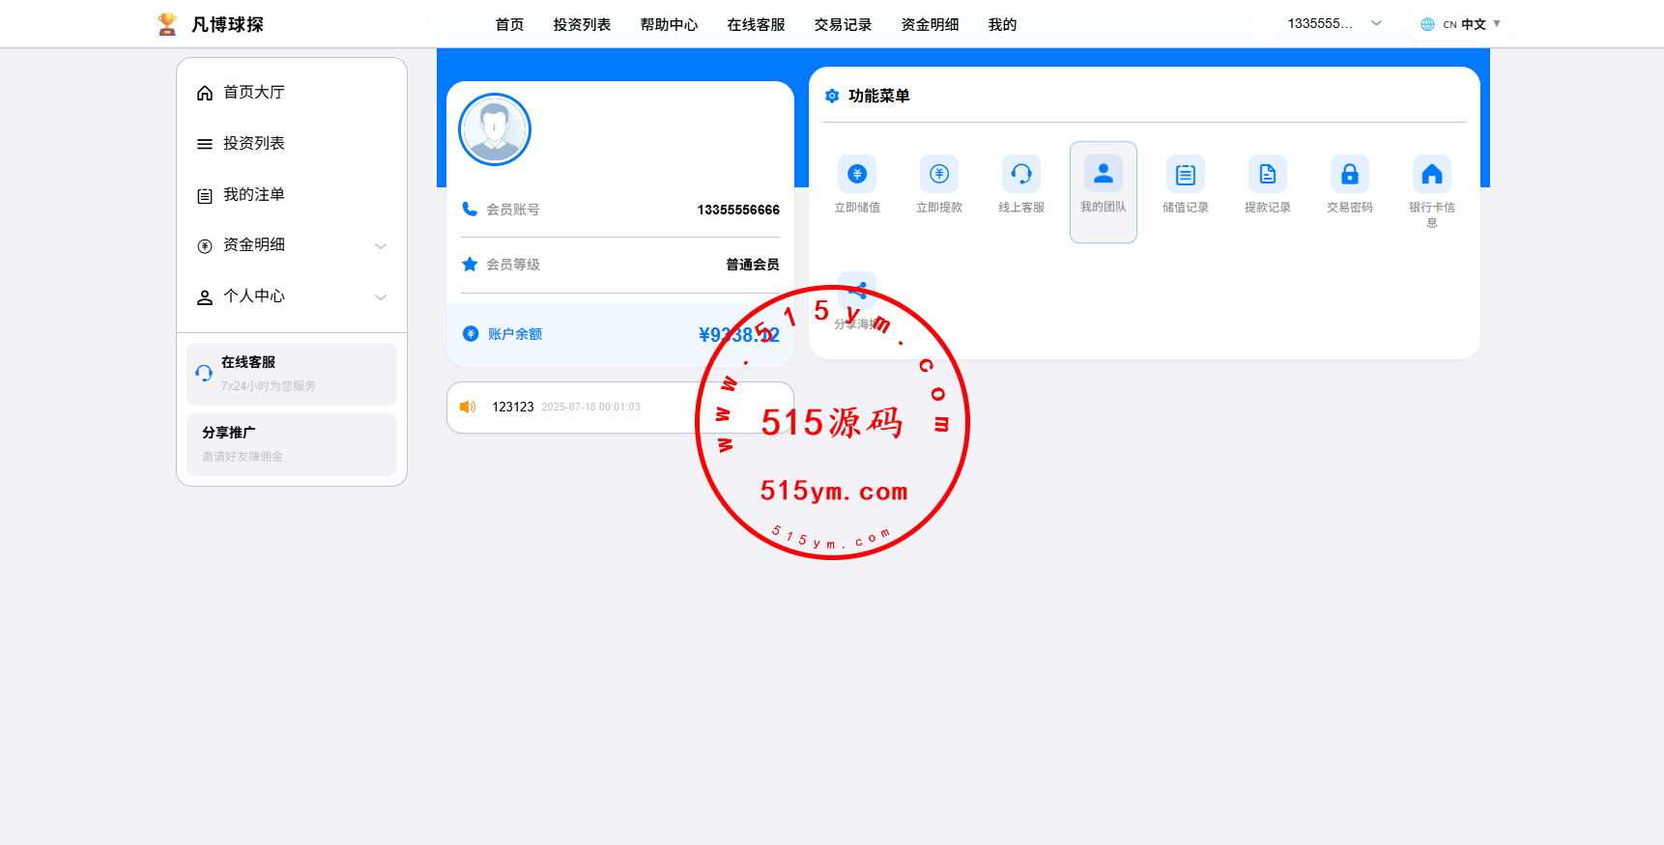Click the 交易密码 lock icon

1349,175
